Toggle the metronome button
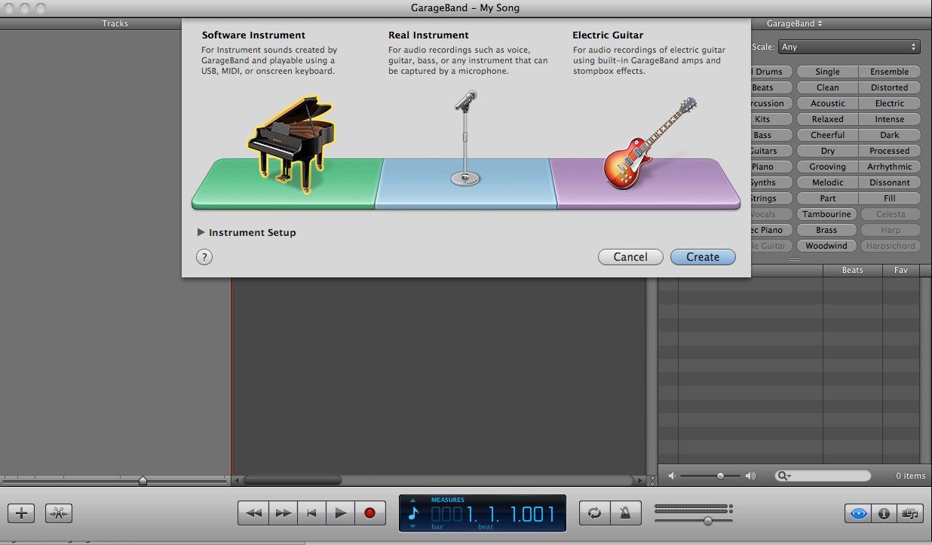 point(625,513)
